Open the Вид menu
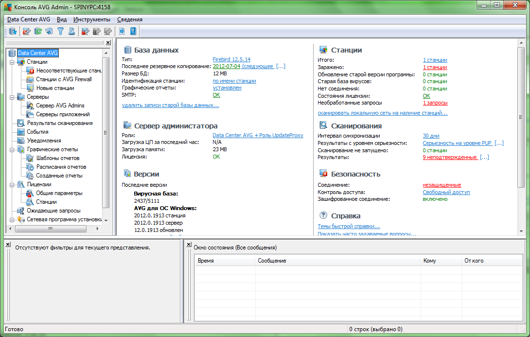The image size is (530, 337). click(x=62, y=19)
